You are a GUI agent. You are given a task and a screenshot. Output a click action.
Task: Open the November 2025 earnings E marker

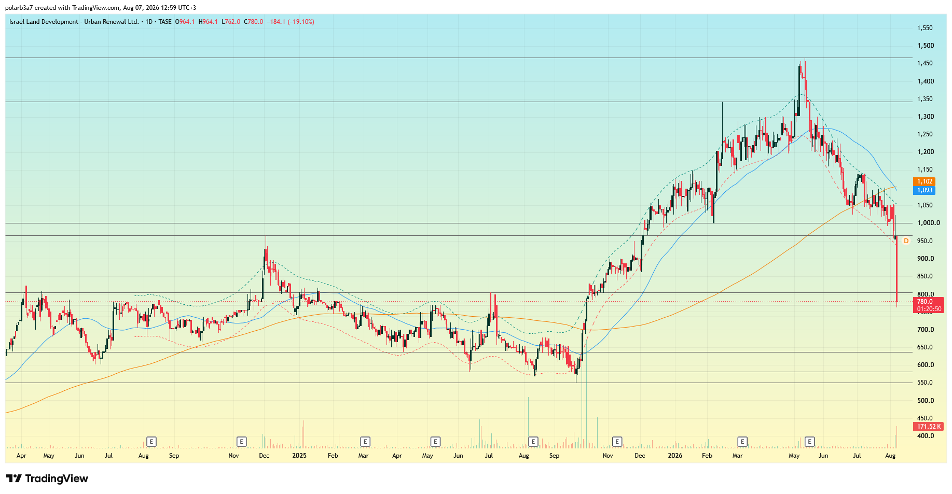coord(617,442)
